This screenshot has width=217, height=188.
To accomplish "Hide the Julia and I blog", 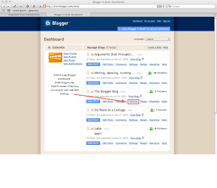I will [x=106, y=129].
